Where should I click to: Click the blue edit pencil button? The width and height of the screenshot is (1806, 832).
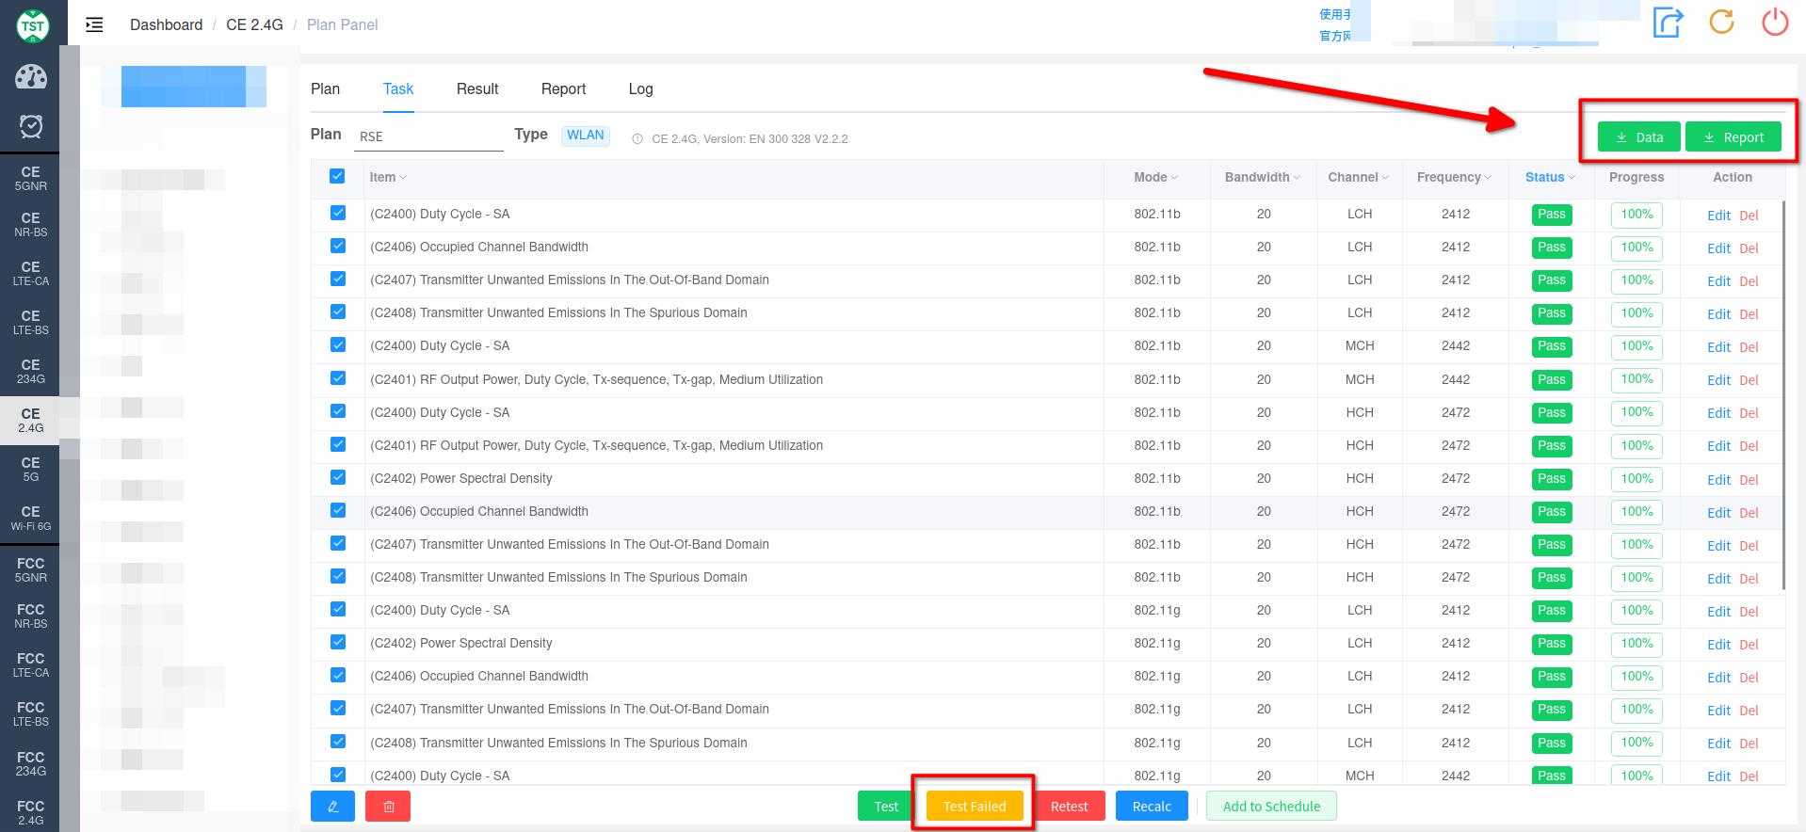[x=332, y=807]
